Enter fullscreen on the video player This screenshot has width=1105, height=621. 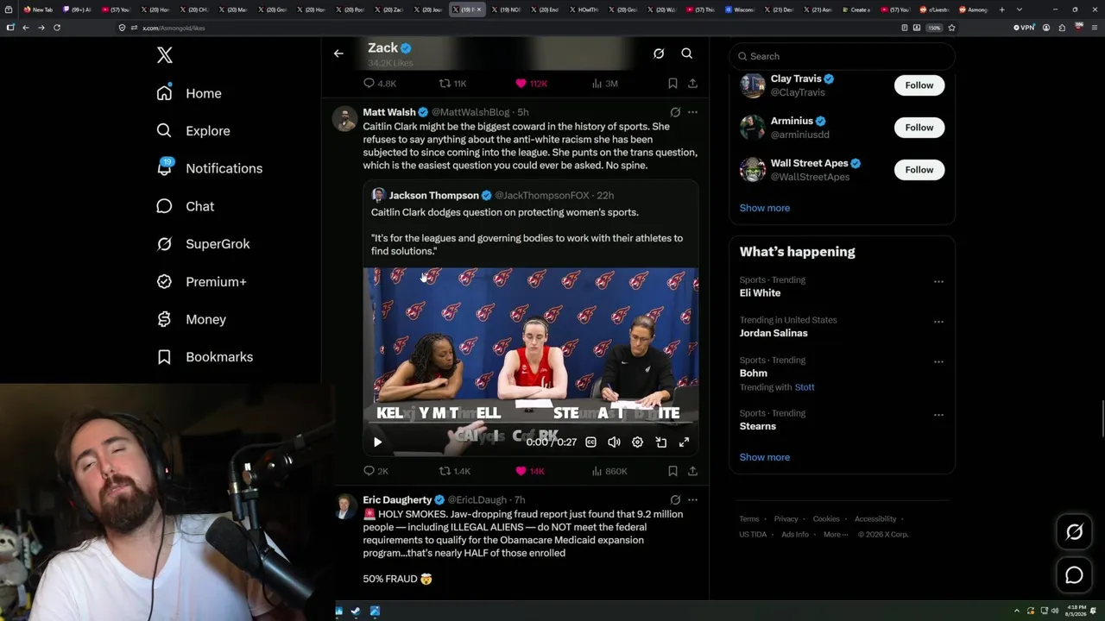pos(684,442)
